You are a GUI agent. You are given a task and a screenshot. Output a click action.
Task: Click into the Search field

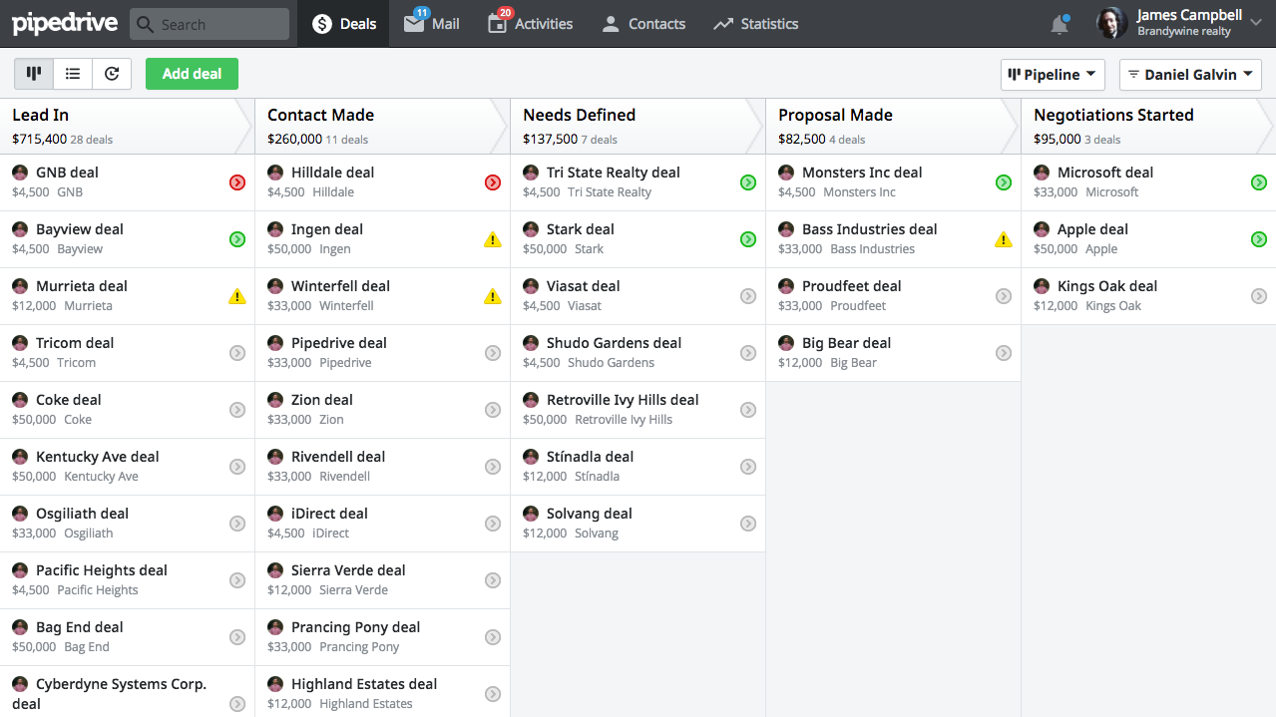click(x=210, y=24)
